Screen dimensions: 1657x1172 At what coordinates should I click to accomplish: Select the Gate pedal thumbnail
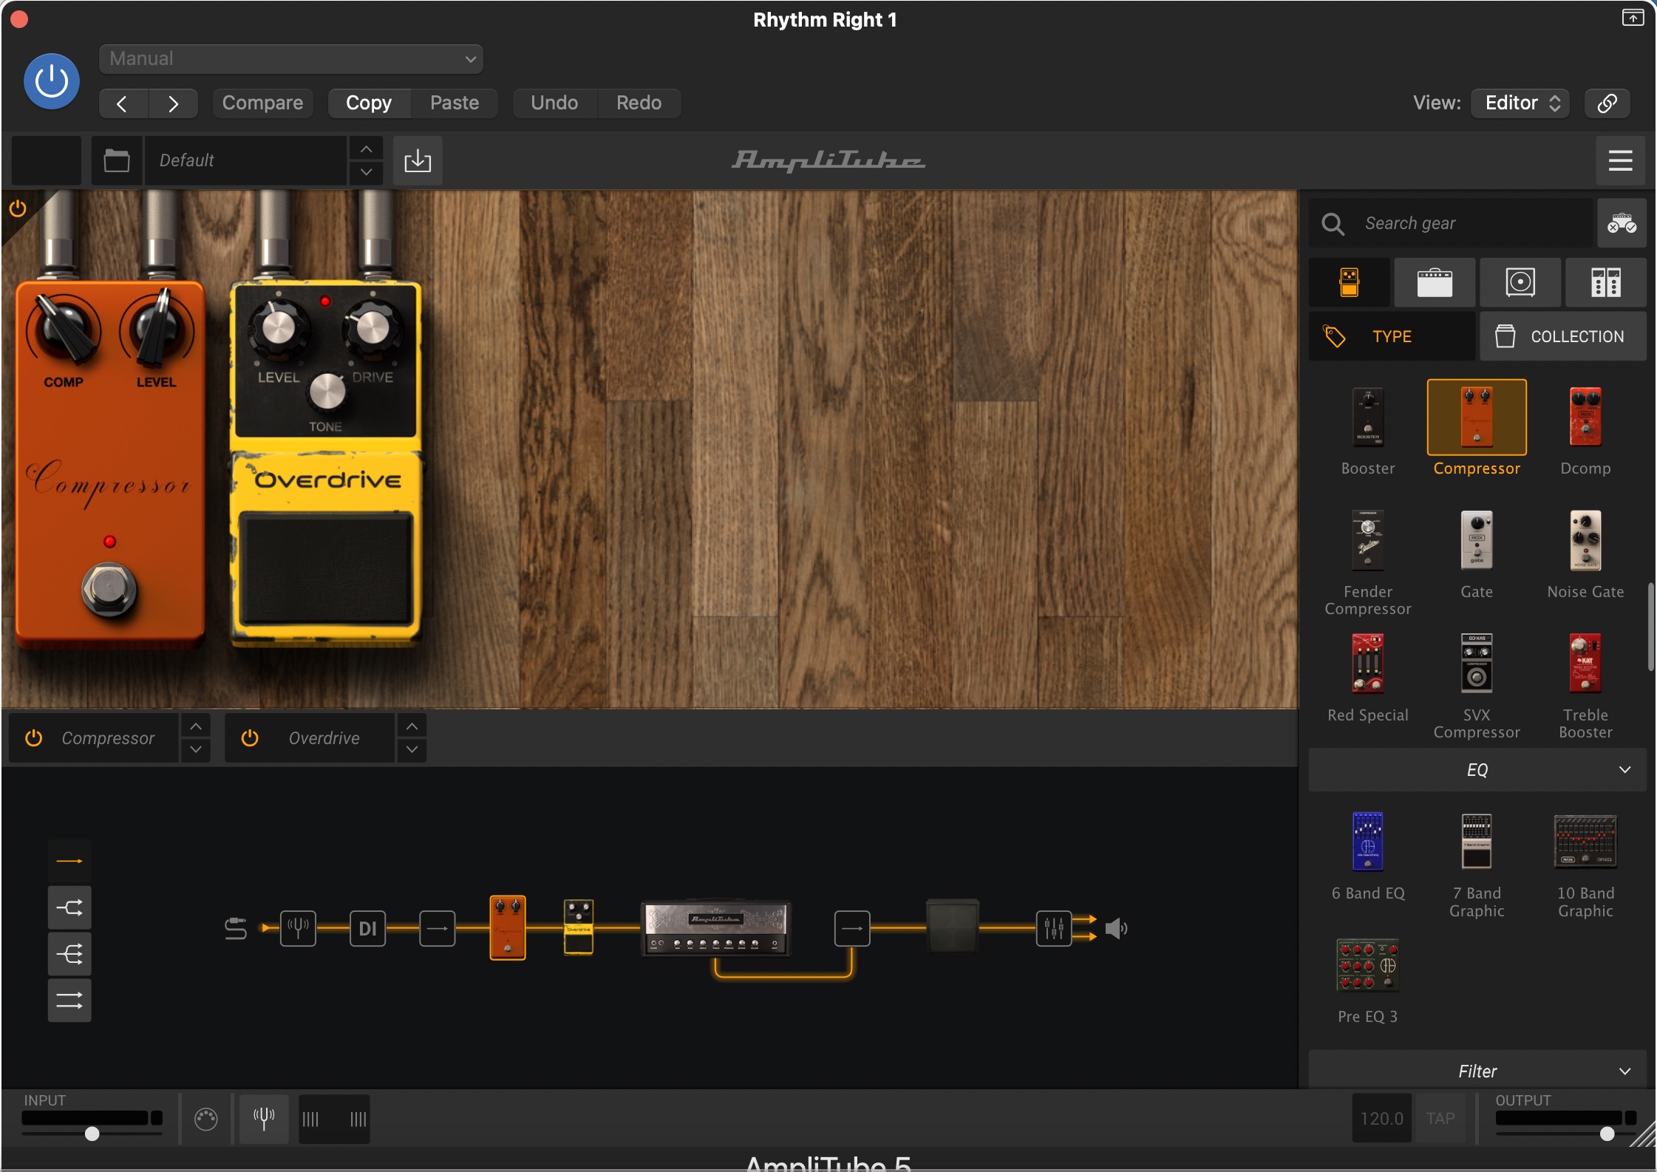pos(1477,540)
